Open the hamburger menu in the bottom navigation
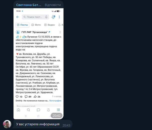The image size is (152, 130). click(x=58, y=110)
